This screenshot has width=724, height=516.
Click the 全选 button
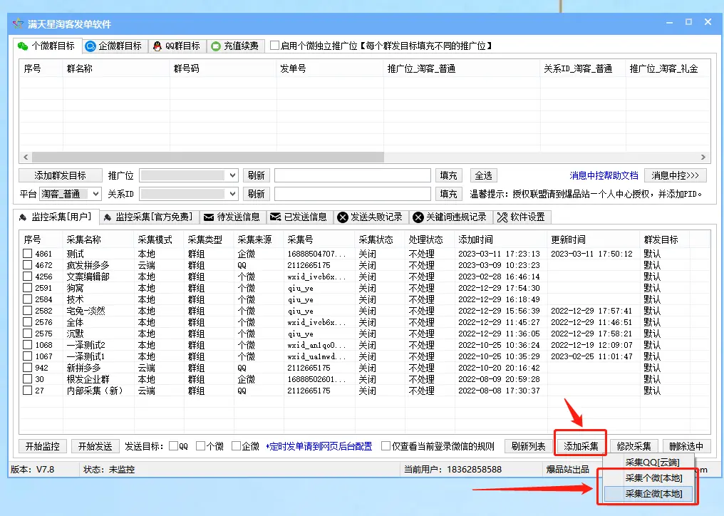coord(483,175)
